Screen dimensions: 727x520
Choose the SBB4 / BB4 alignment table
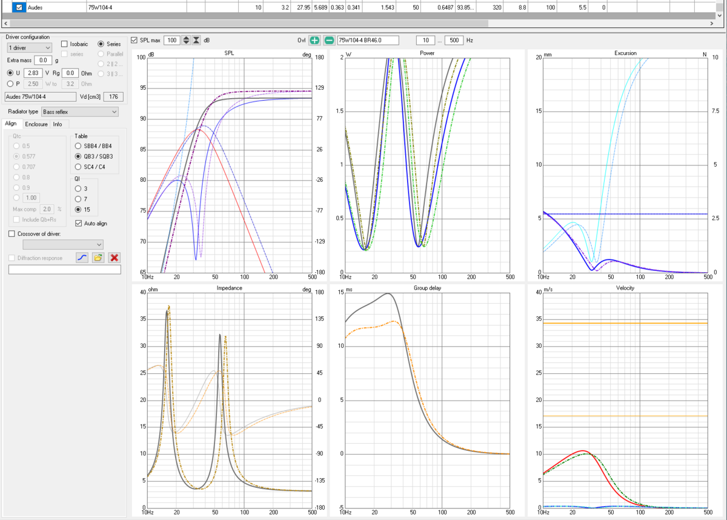[x=78, y=146]
